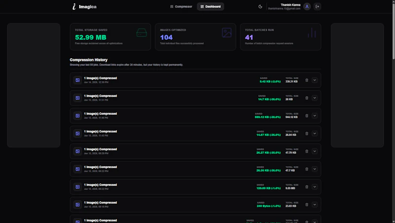Click the Compression History heading
The width and height of the screenshot is (395, 223).
click(89, 60)
